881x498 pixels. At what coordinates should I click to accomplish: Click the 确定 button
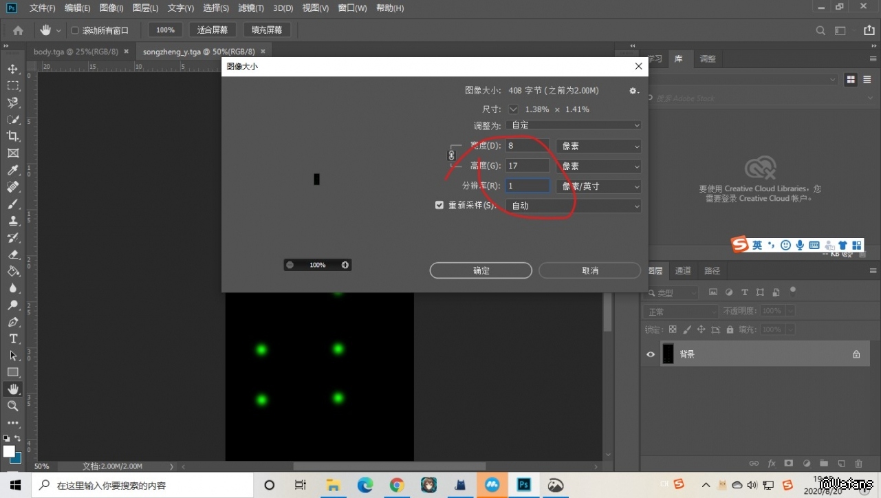[x=481, y=270]
